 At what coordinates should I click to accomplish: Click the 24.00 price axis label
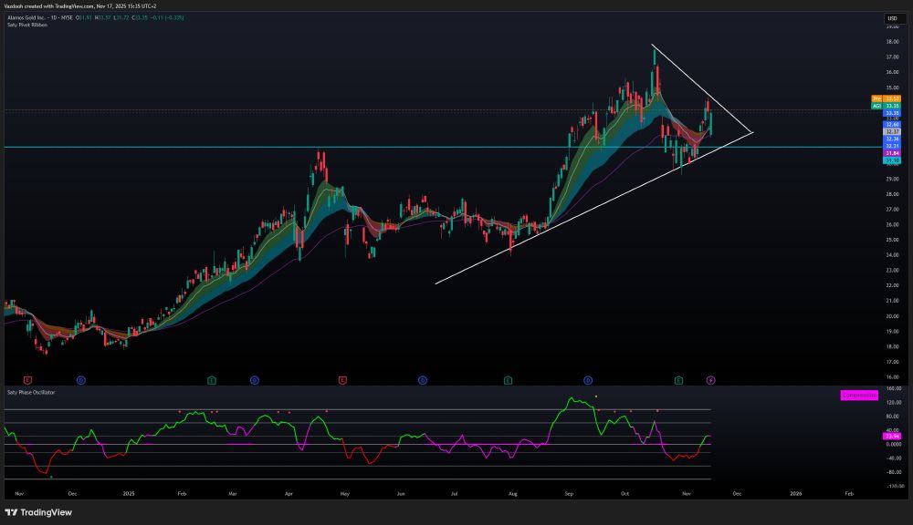point(893,255)
